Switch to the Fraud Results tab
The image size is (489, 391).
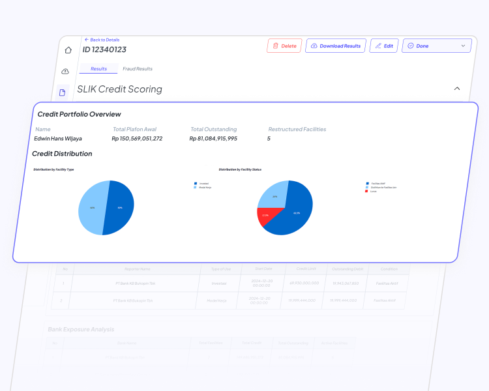(138, 68)
